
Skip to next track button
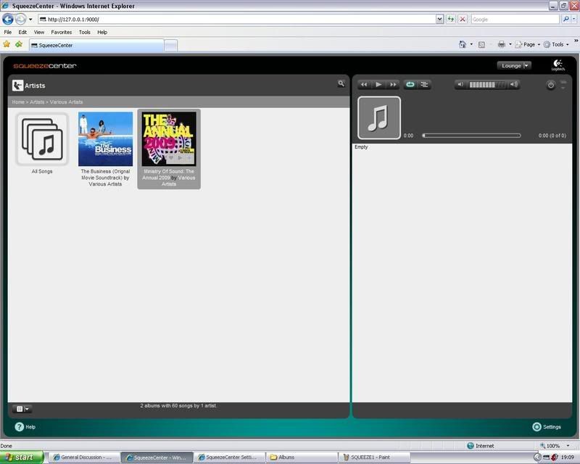click(393, 85)
